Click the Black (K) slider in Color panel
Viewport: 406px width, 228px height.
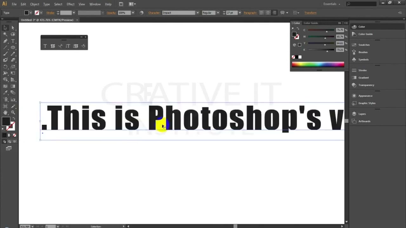[x=321, y=50]
